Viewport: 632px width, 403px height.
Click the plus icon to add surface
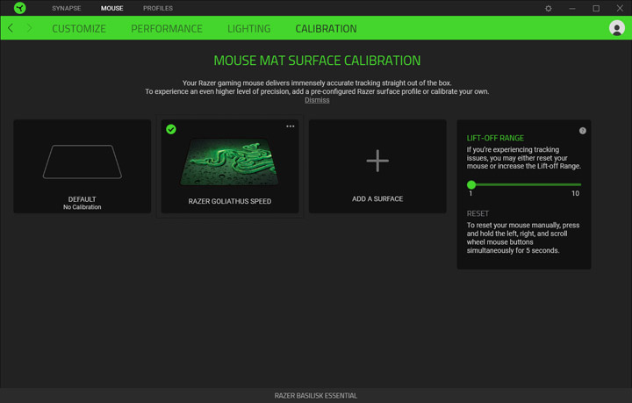377,161
